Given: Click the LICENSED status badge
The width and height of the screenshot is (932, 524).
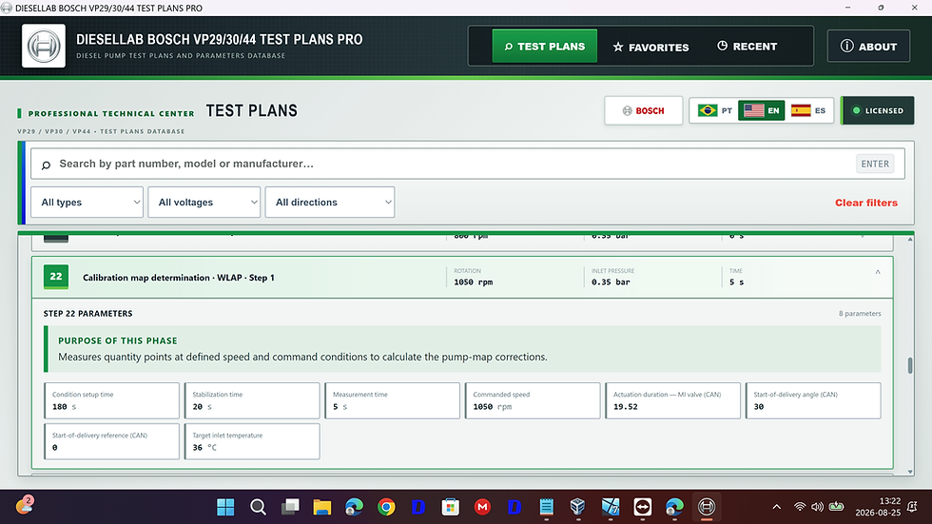Looking at the screenshot, I should pos(878,110).
